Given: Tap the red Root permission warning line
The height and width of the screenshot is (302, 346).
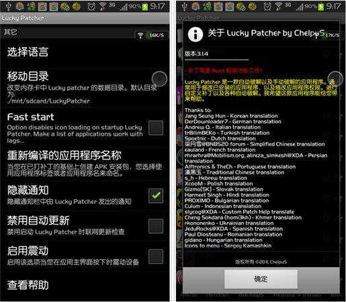Looking at the screenshot, I should 223,70.
